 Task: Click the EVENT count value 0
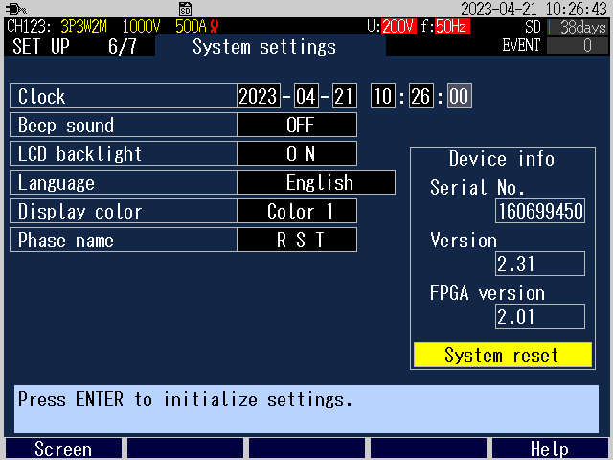point(578,46)
